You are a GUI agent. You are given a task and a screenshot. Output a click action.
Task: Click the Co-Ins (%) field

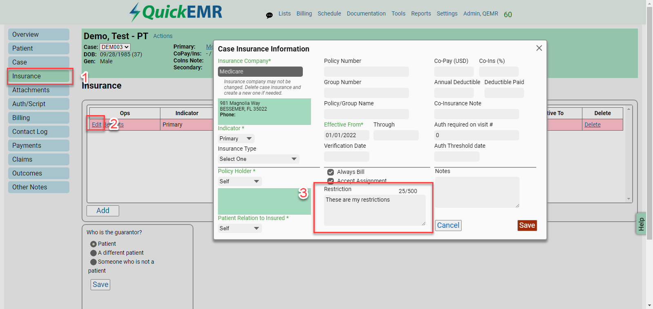(x=499, y=72)
